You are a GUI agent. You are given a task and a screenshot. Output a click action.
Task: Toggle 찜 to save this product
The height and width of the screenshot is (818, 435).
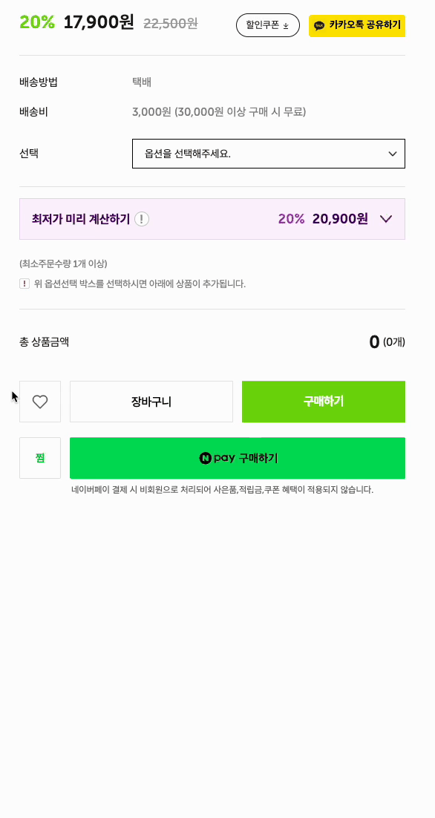[39, 458]
